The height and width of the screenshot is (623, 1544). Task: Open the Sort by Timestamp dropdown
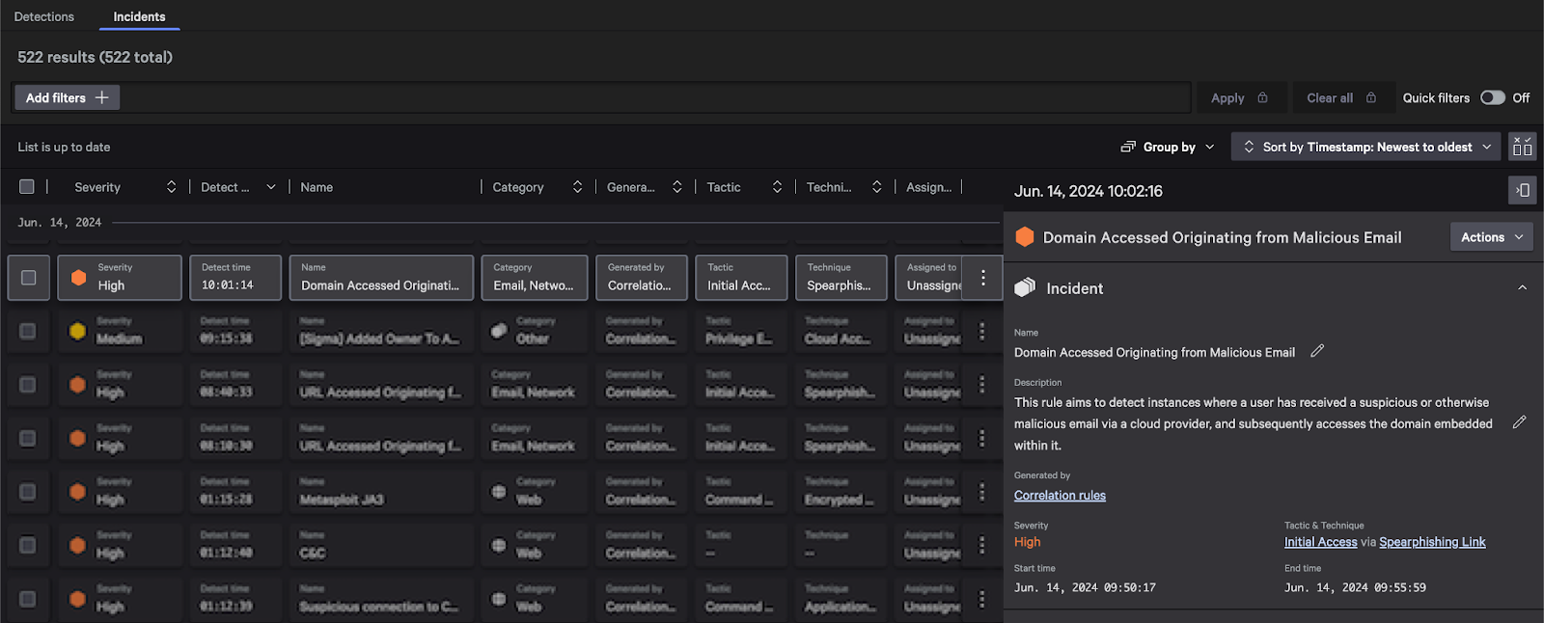(x=1367, y=147)
